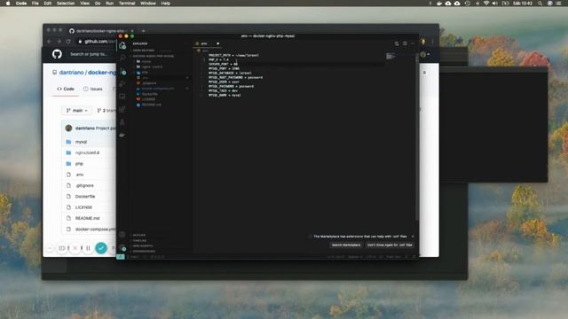Expand the Timeline section in VS Code Explorer

coord(139,240)
